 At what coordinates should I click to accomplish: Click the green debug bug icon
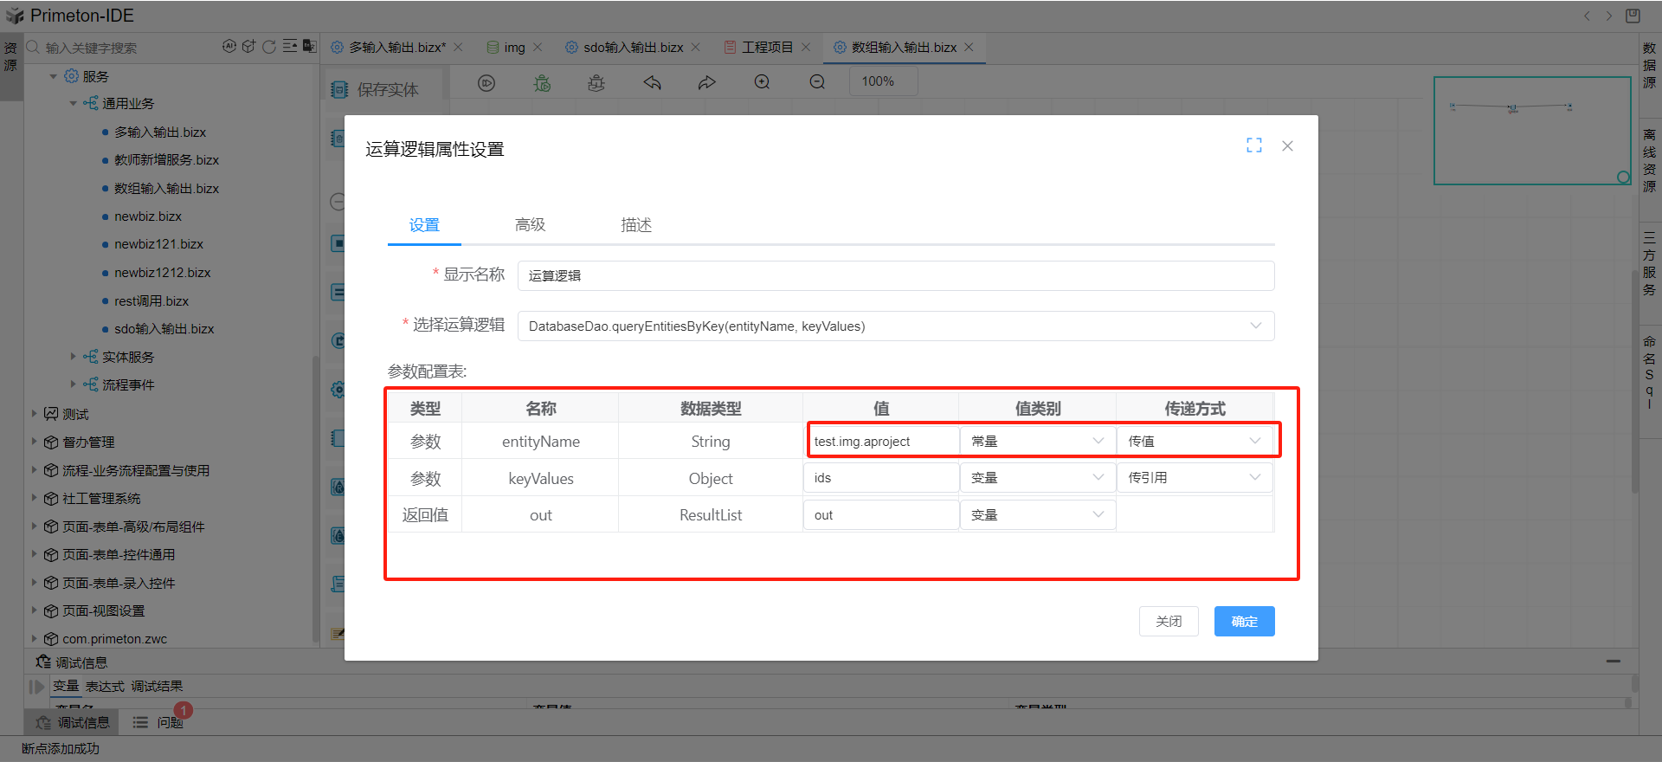pyautogui.click(x=542, y=82)
